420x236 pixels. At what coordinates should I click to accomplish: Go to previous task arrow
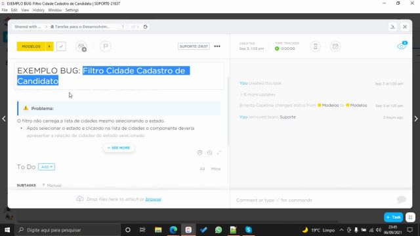(x=4, y=119)
